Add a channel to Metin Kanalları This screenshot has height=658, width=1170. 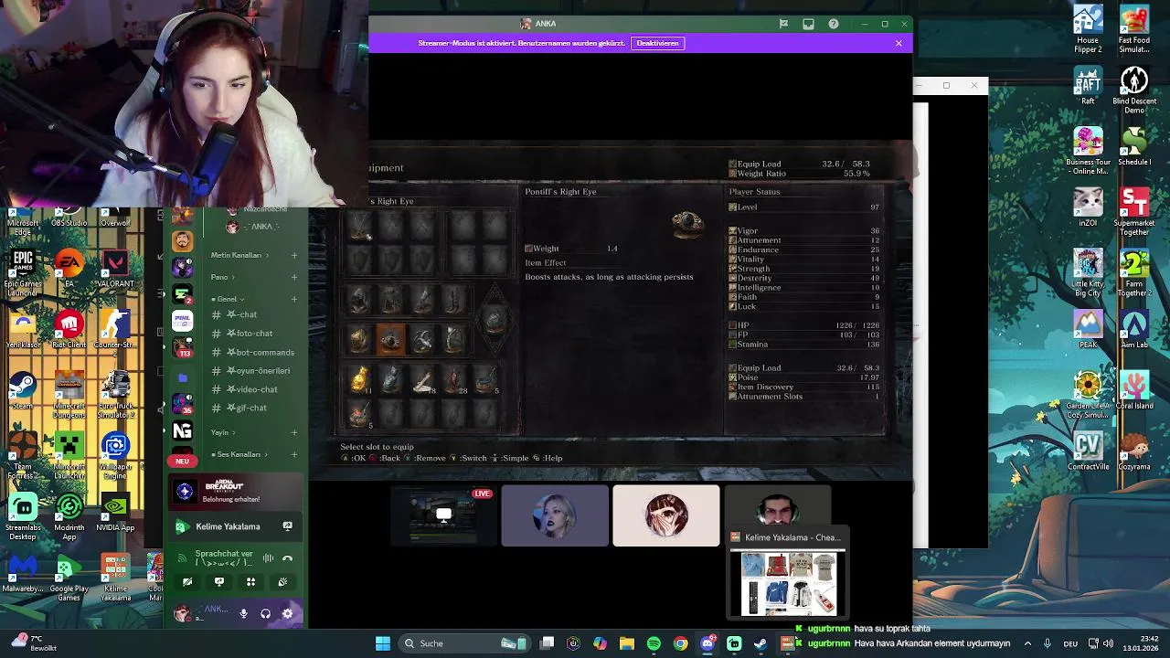(294, 255)
